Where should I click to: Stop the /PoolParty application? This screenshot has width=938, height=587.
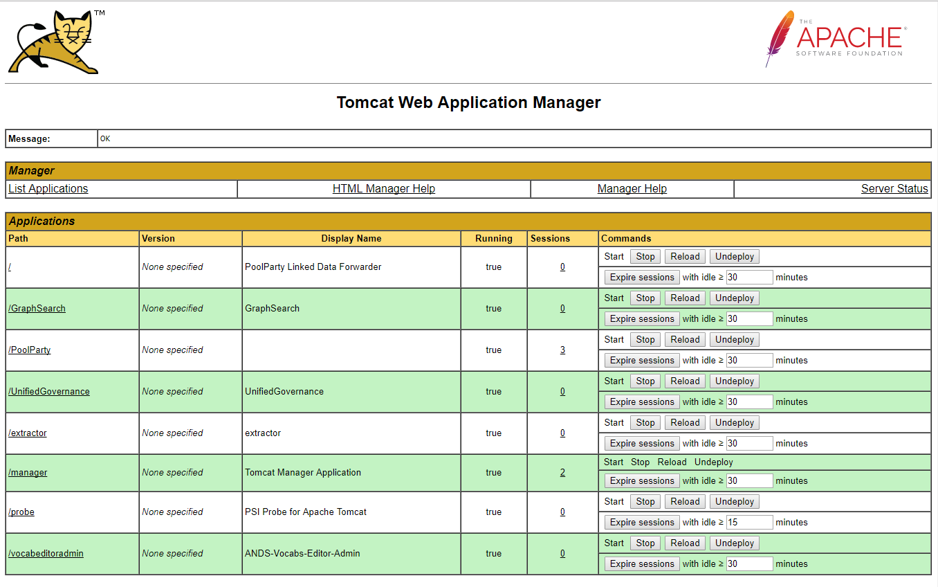pos(645,339)
